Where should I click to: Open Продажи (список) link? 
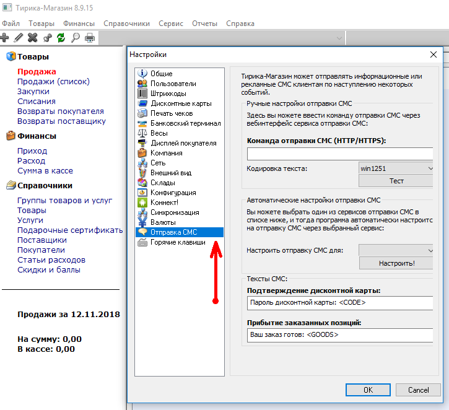(53, 82)
